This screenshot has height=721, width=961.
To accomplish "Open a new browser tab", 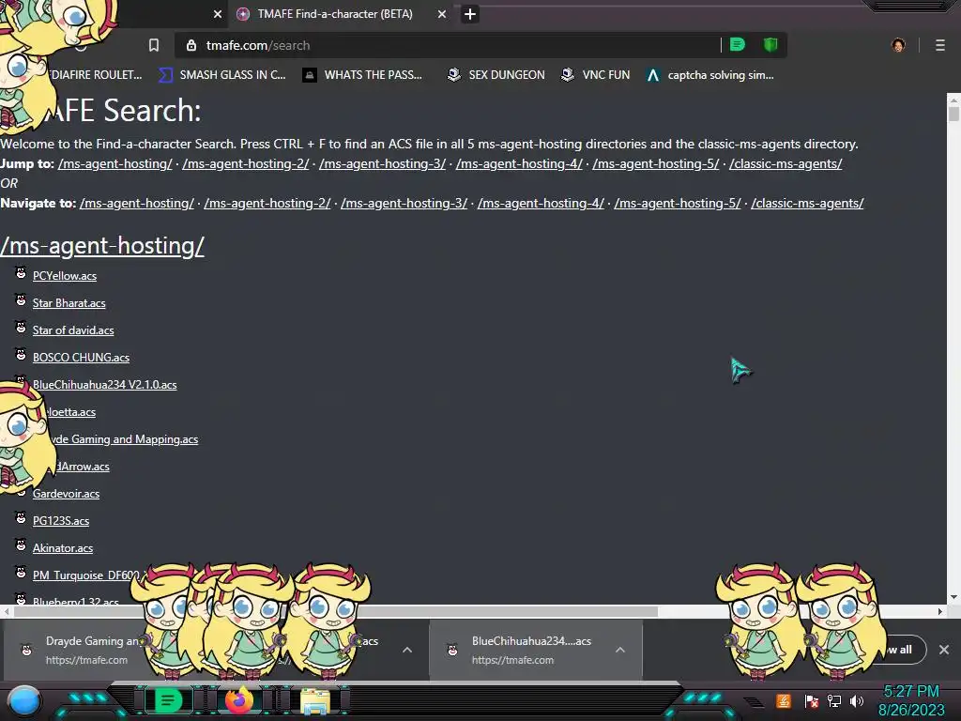I will (x=469, y=14).
